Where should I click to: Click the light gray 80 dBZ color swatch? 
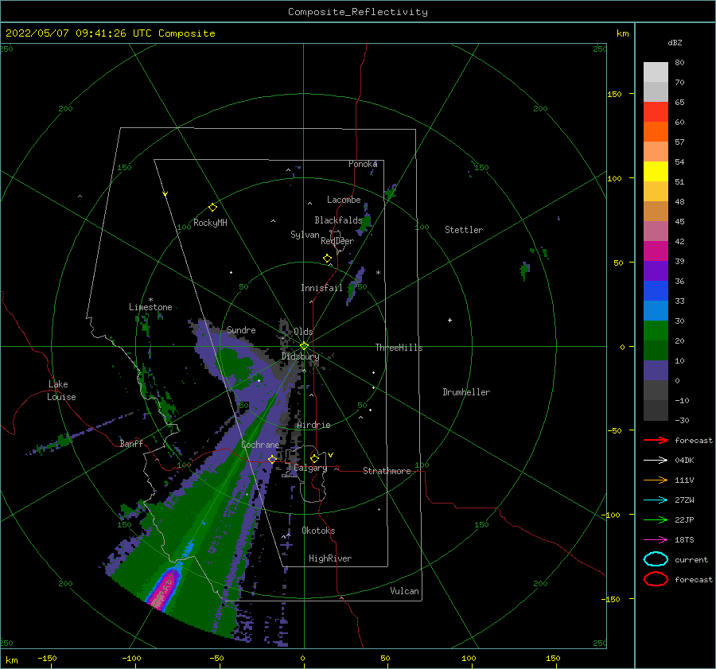pyautogui.click(x=656, y=72)
